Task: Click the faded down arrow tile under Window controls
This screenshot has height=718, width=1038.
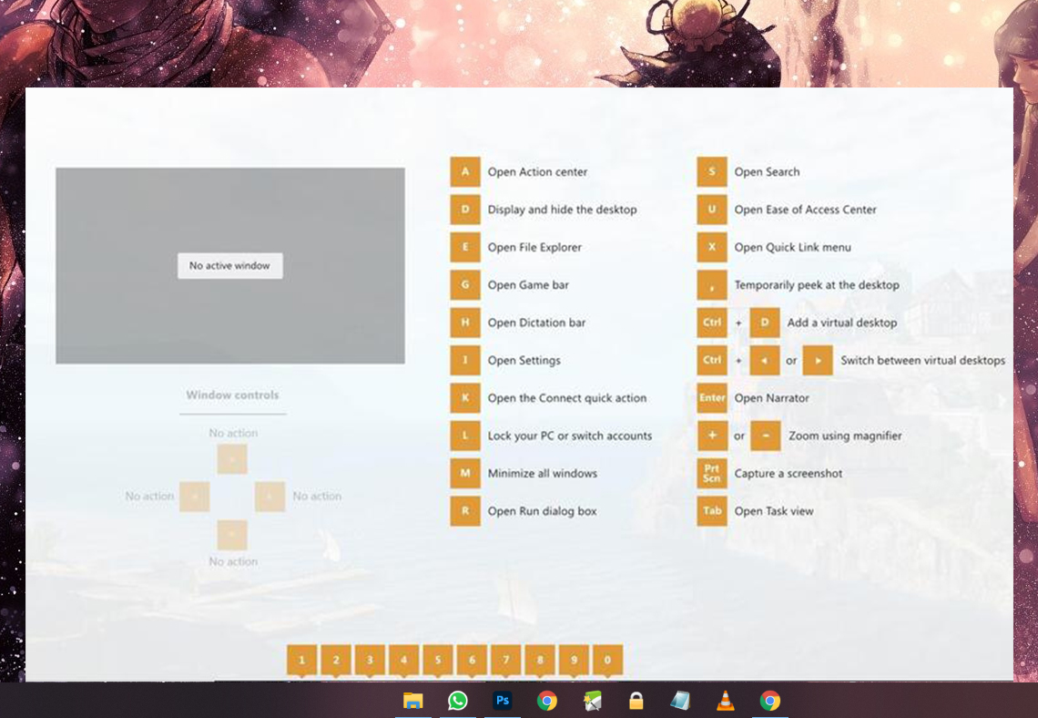Action: (x=232, y=535)
